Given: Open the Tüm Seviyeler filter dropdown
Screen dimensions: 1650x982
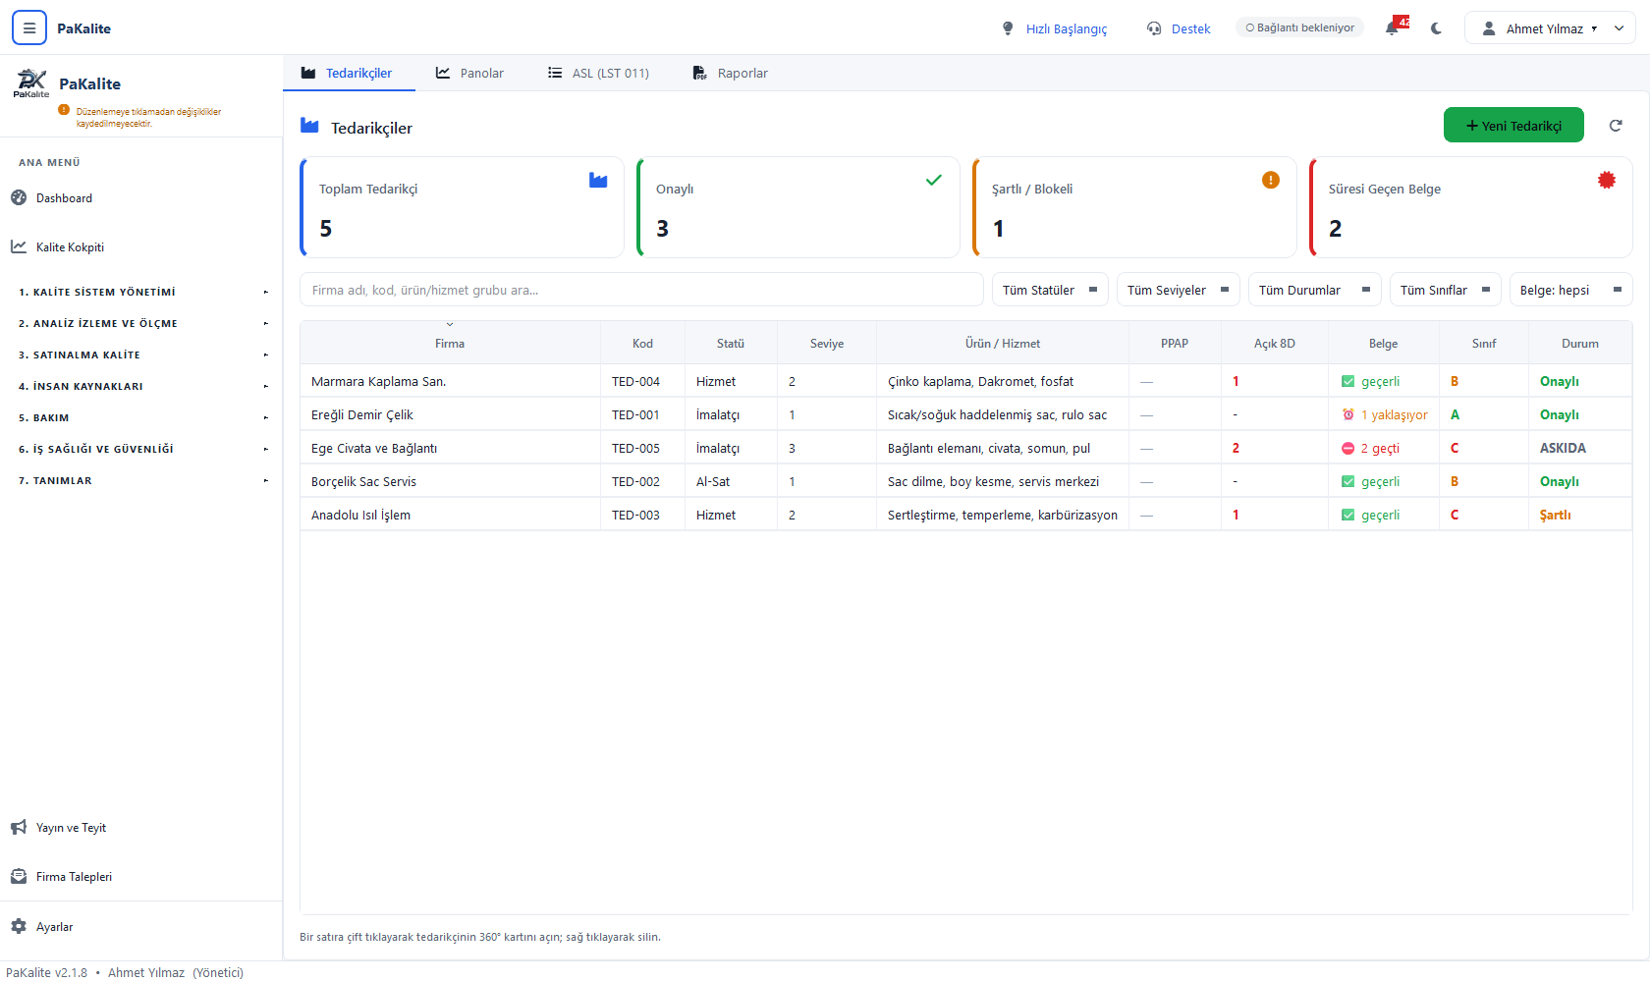Looking at the screenshot, I should click(x=1178, y=290).
